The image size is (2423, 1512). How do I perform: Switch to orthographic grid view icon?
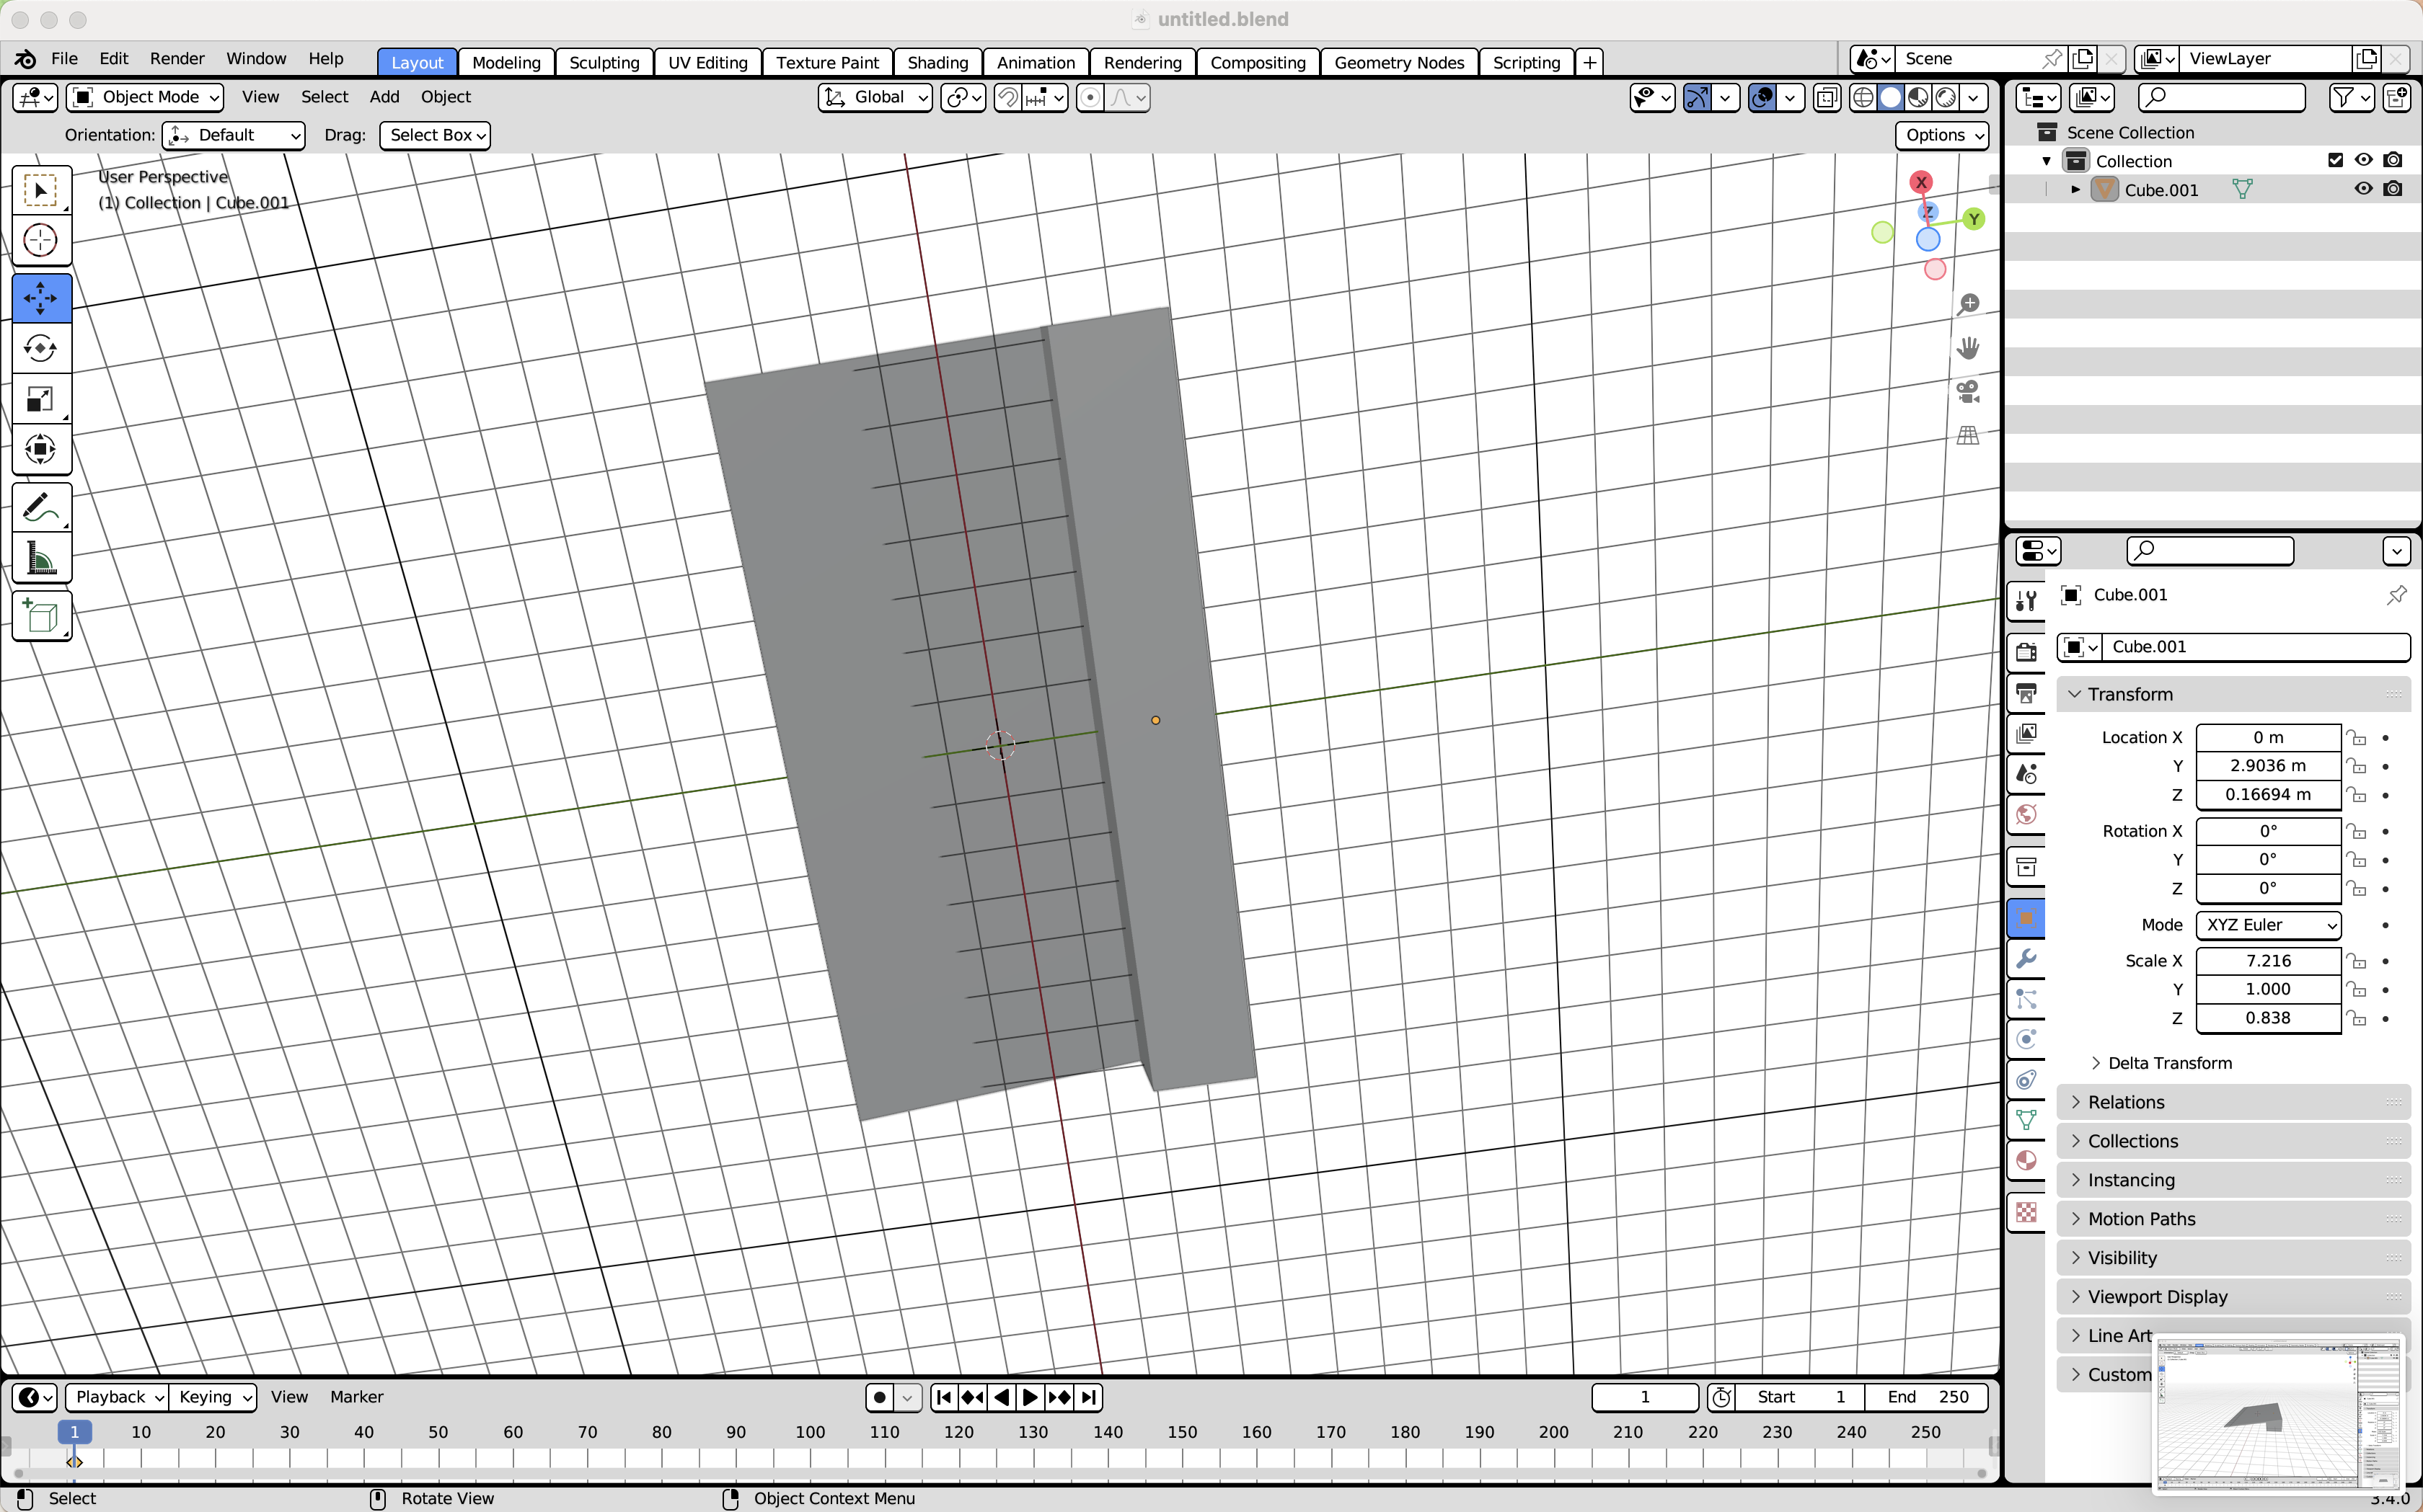point(1968,435)
